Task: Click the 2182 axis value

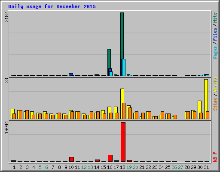Action: click(x=6, y=17)
